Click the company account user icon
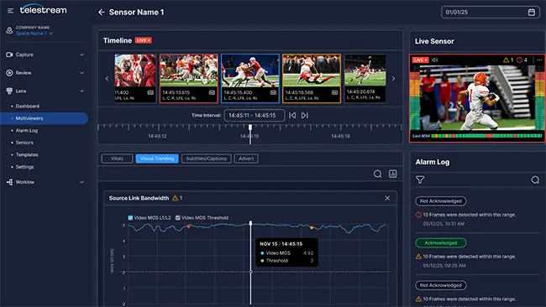 [9, 30]
